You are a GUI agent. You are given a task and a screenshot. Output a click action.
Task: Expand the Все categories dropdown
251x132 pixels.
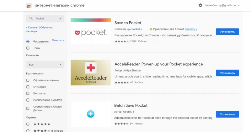(x=45, y=65)
